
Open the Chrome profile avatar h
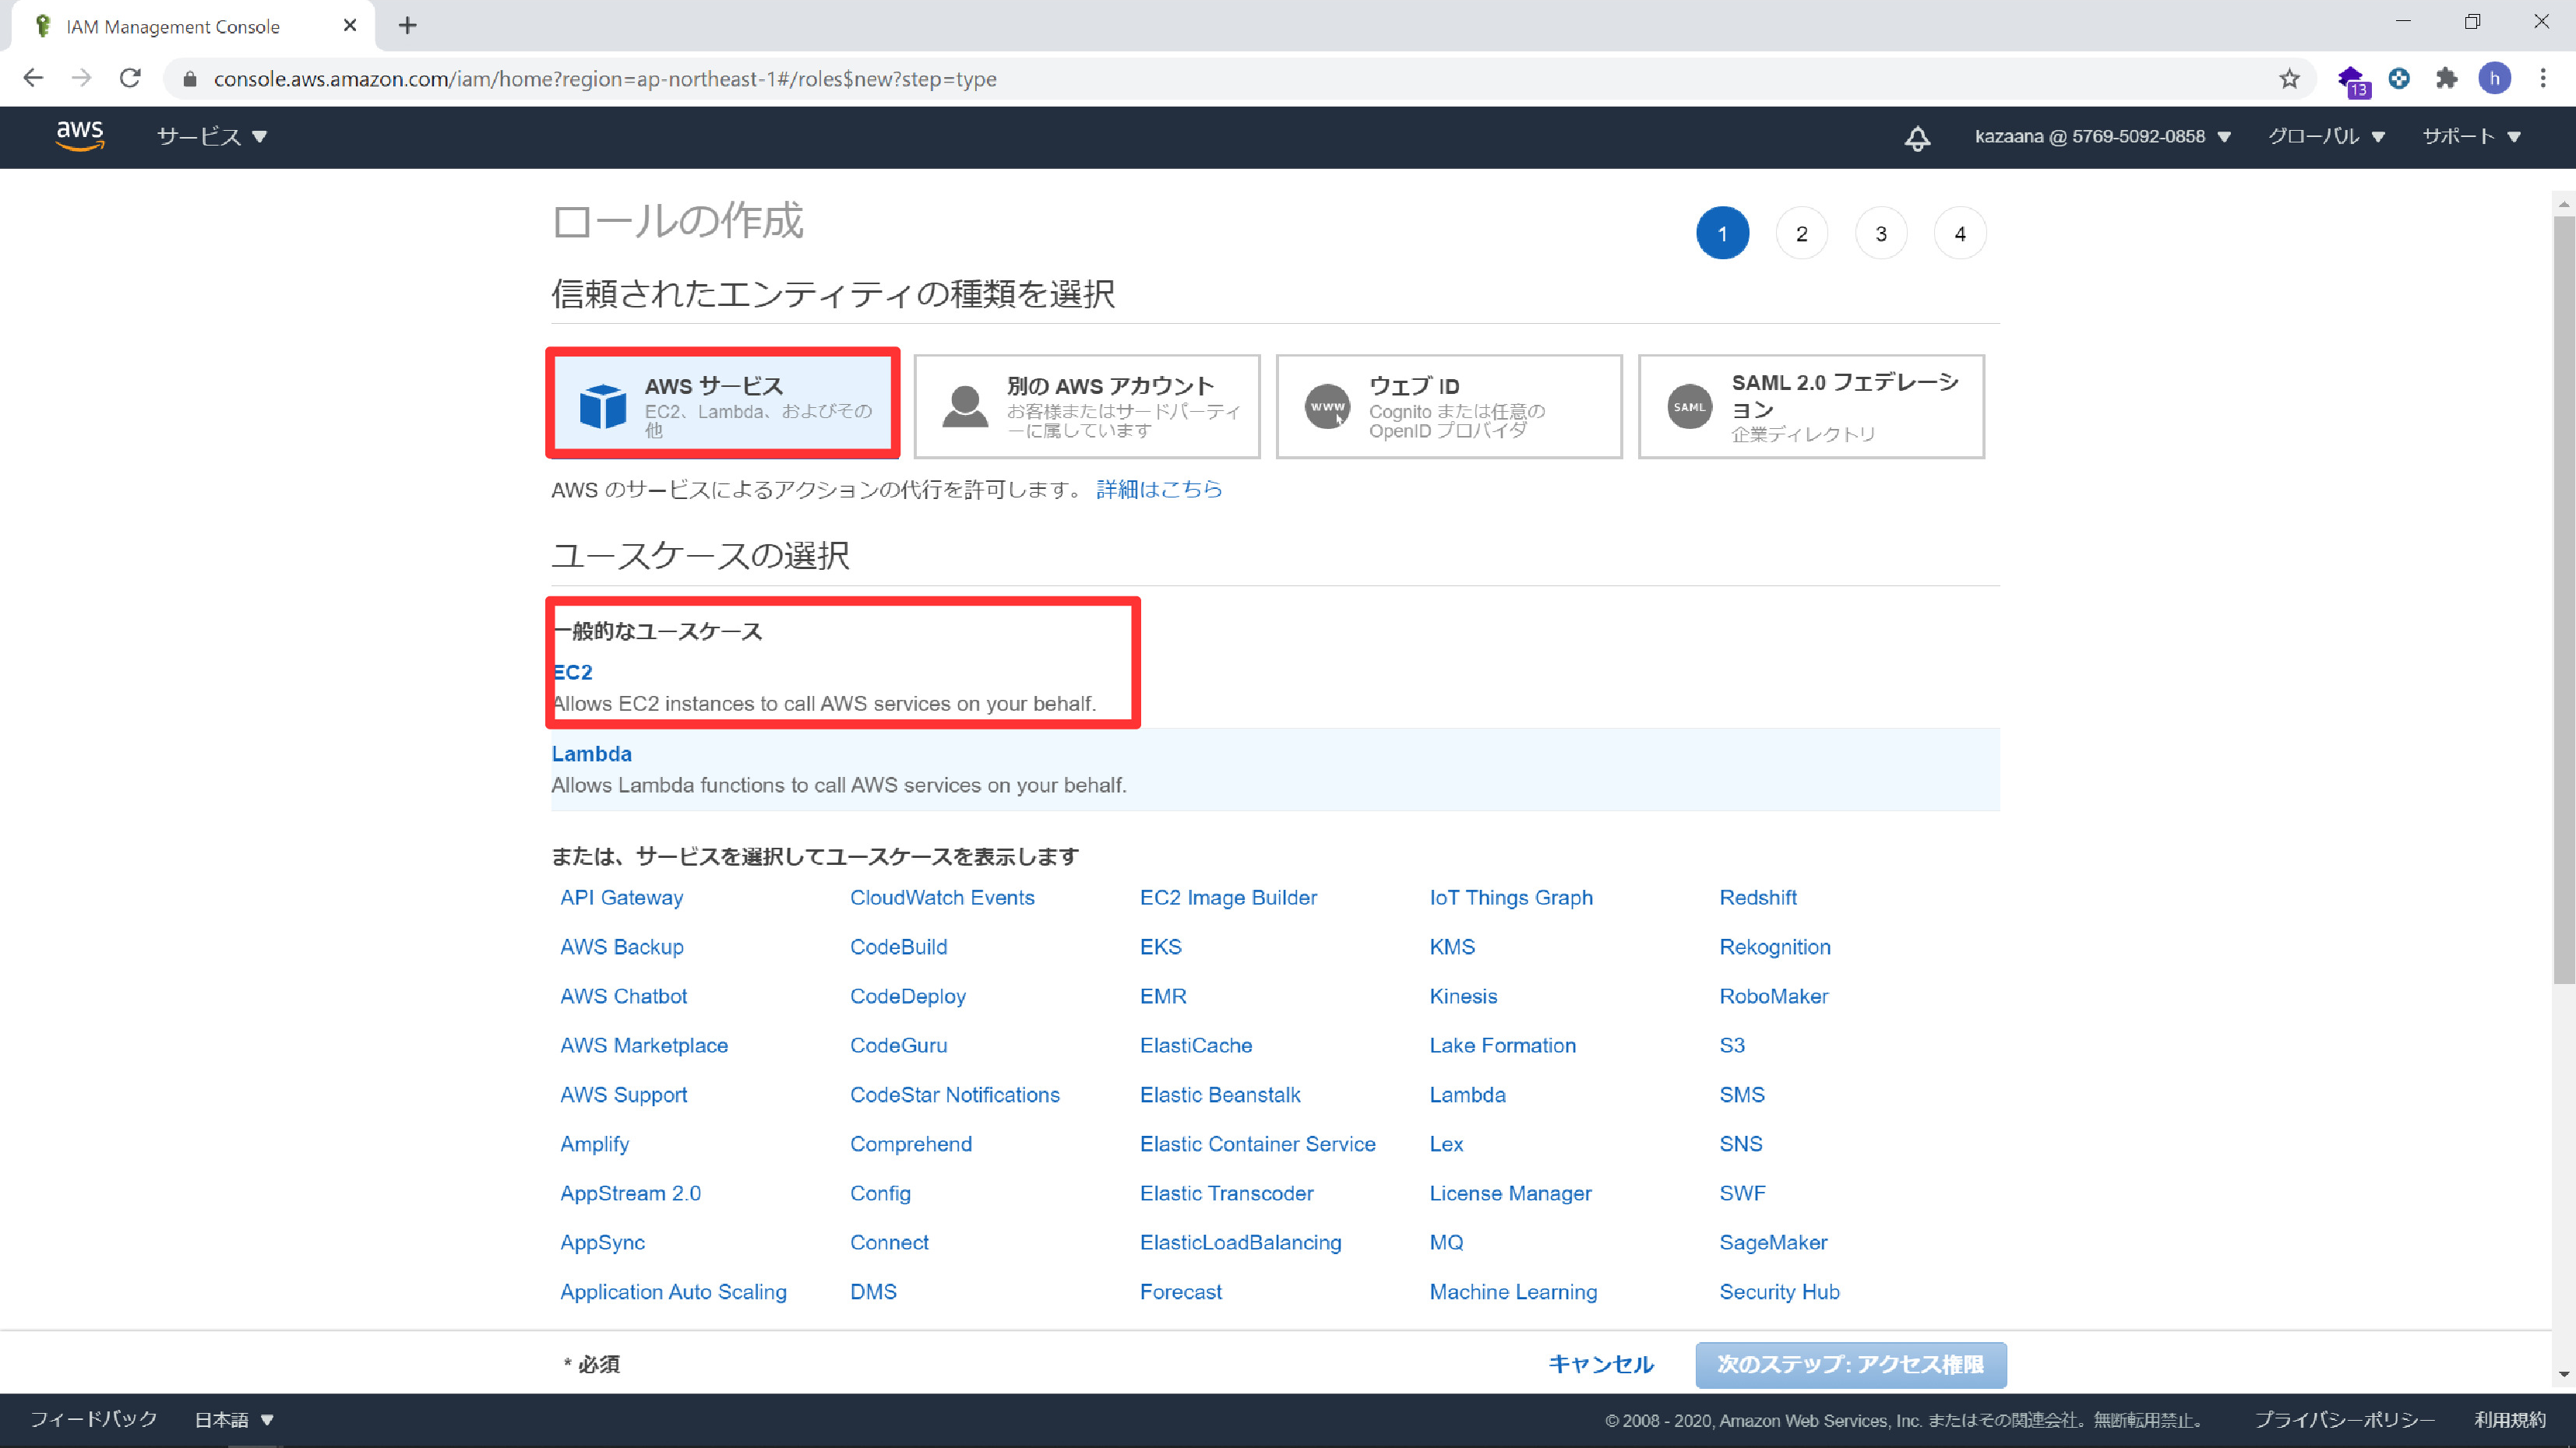pos(2494,78)
